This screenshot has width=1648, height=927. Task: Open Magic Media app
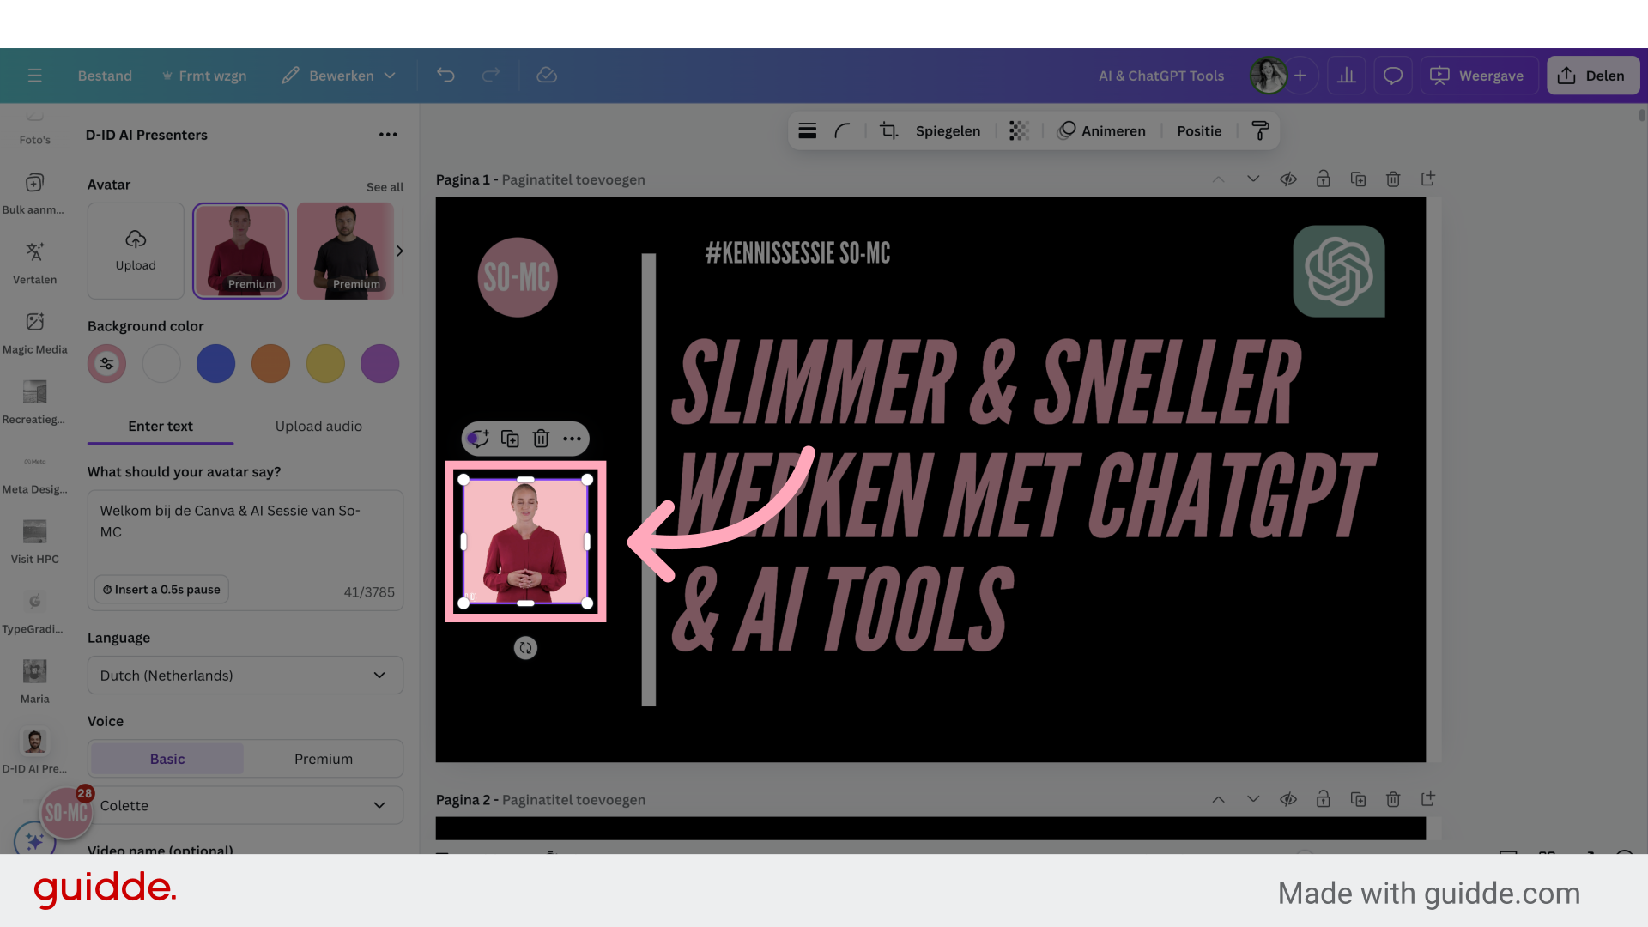point(34,333)
